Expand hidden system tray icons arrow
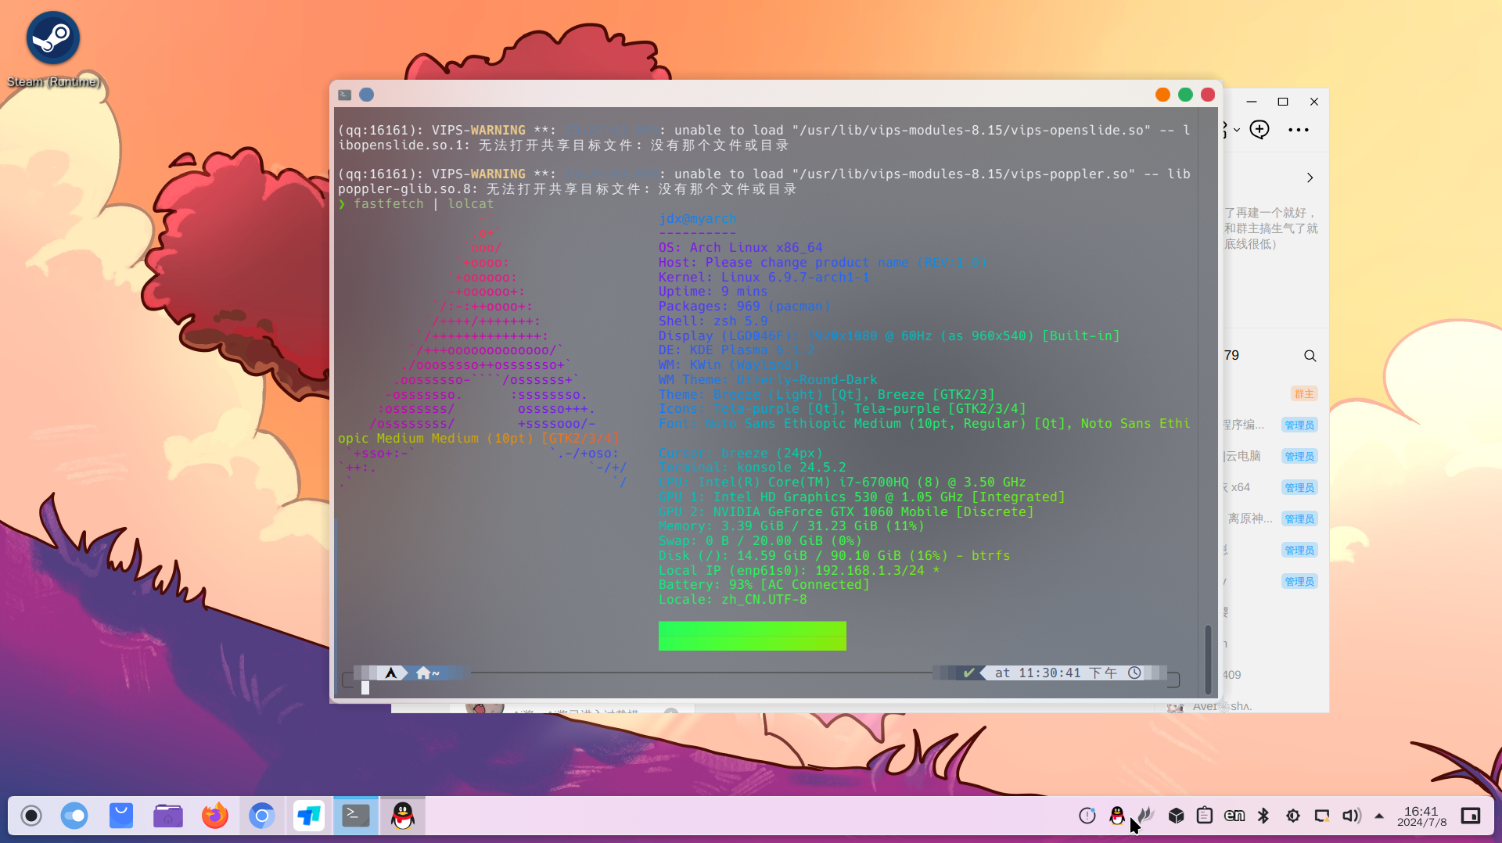 [x=1379, y=816]
